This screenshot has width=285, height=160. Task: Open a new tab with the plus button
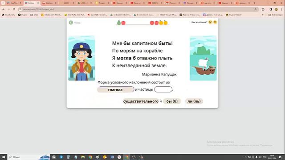point(254,3)
